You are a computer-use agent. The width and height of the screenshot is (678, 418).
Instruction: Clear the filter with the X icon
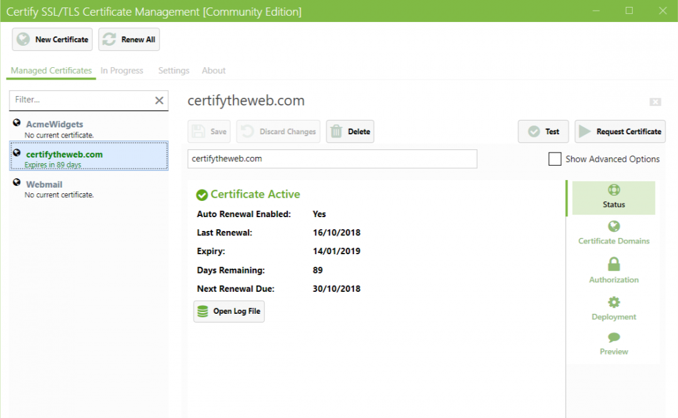pos(159,100)
